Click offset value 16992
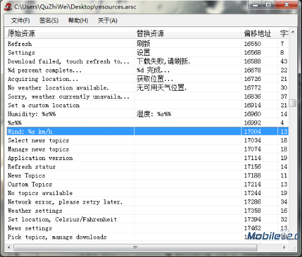The width and height of the screenshot is (302, 257). coord(252,123)
